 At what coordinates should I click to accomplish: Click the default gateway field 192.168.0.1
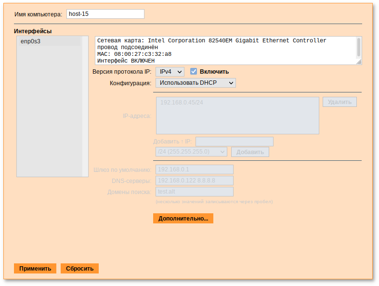pos(195,169)
